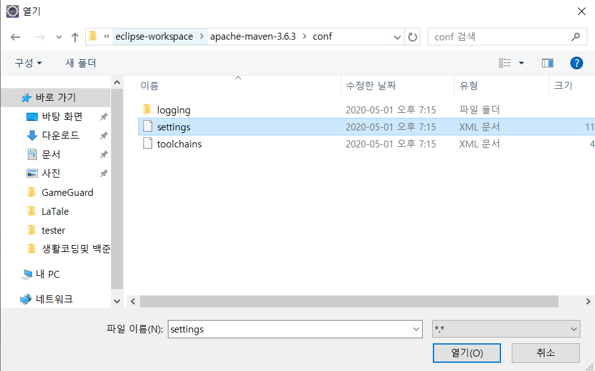Go up one folder level
This screenshot has height=371, width=595.
[x=75, y=37]
